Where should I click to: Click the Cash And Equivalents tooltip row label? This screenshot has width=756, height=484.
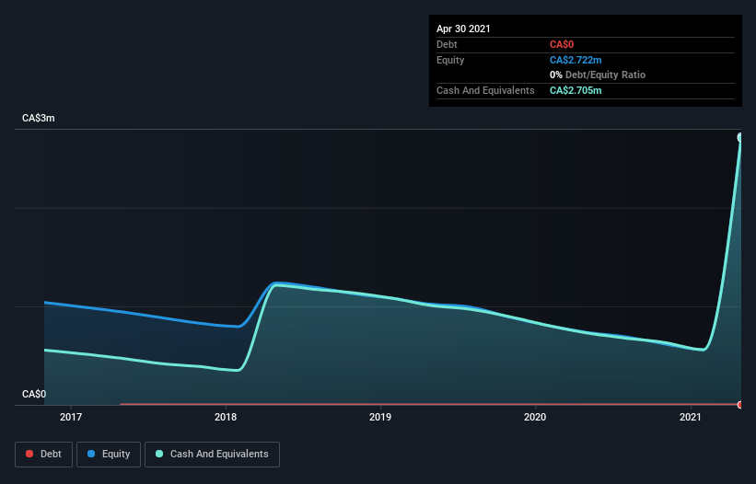click(x=485, y=90)
